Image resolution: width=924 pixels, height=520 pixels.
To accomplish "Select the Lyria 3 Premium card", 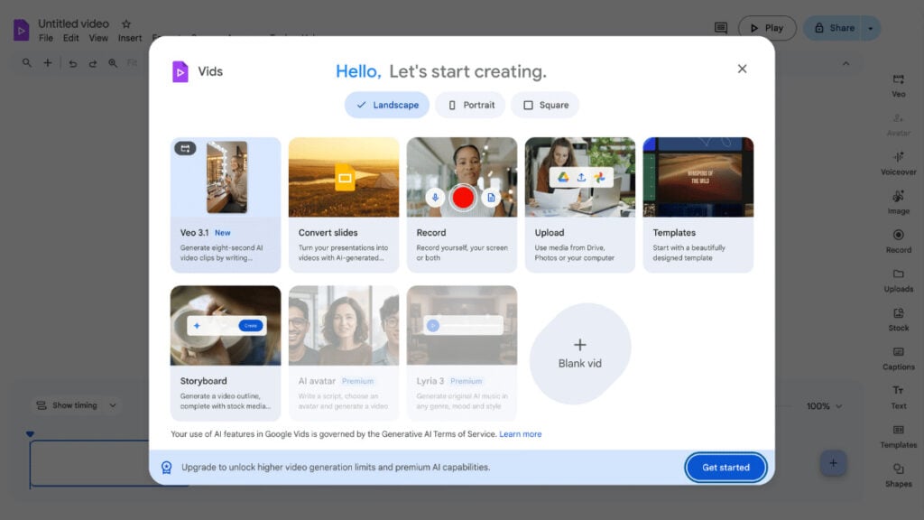I will tap(462, 353).
